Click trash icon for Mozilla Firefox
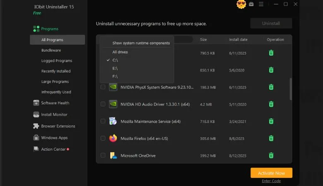This screenshot has height=186, width=323. click(x=271, y=138)
